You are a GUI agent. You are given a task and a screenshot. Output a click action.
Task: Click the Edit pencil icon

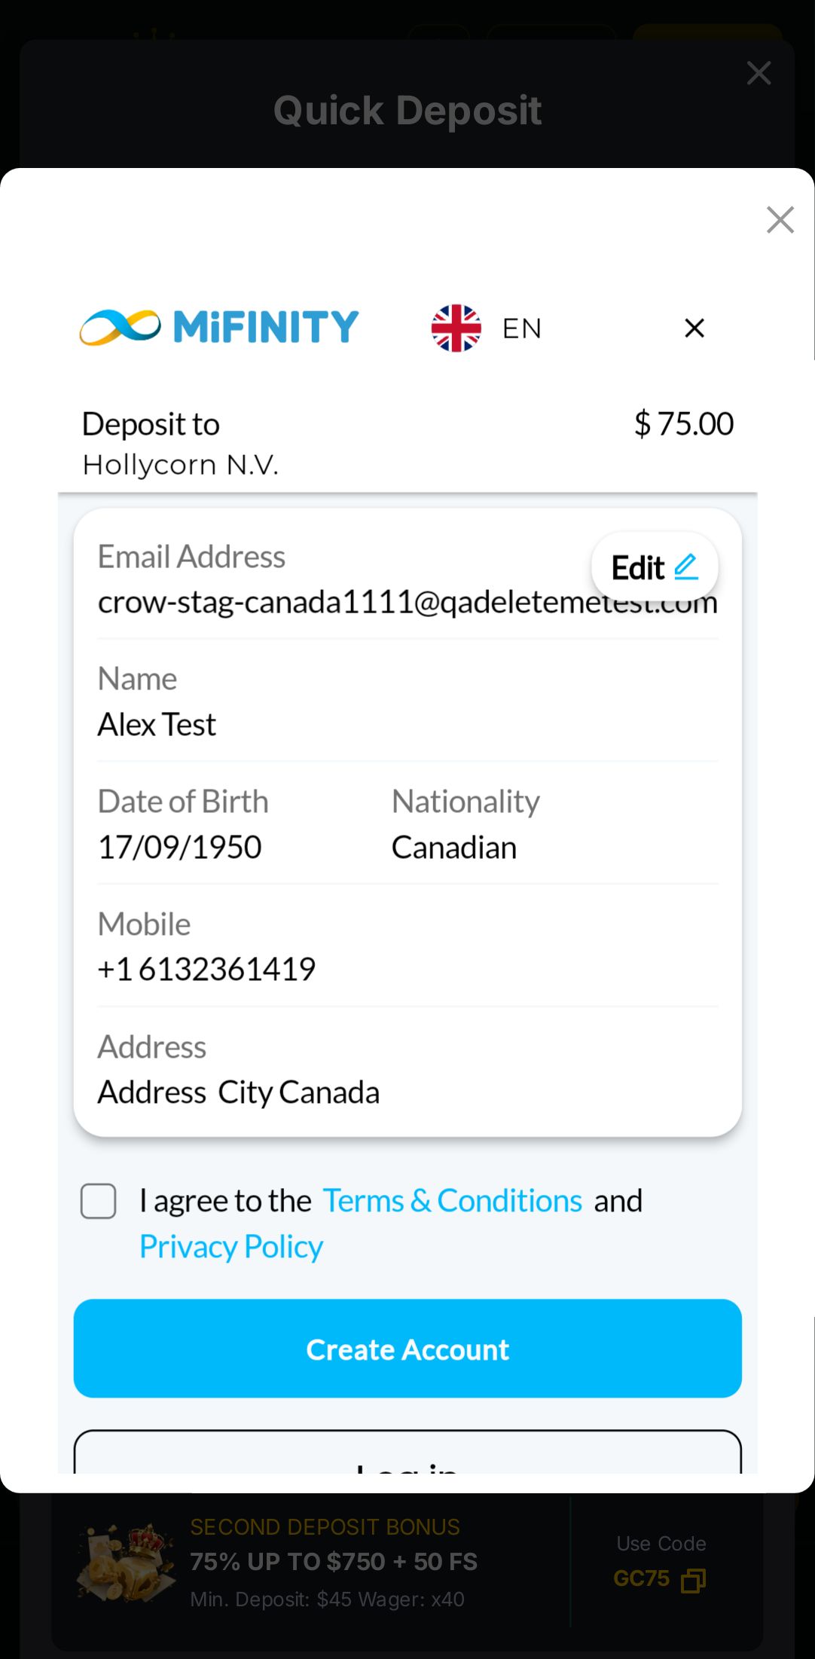(685, 567)
